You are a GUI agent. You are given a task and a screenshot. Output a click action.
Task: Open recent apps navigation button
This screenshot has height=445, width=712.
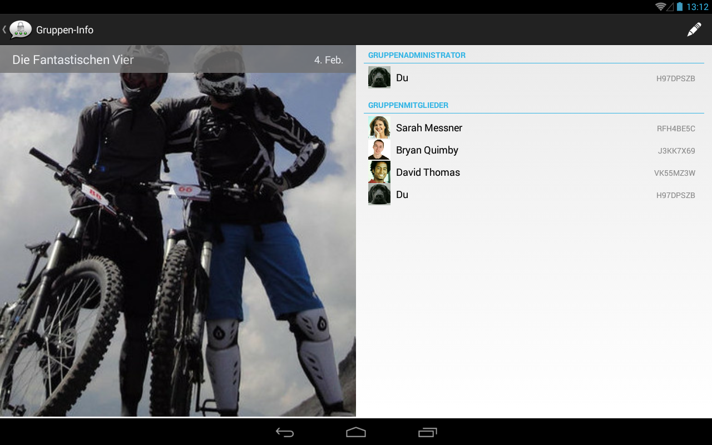tap(428, 432)
